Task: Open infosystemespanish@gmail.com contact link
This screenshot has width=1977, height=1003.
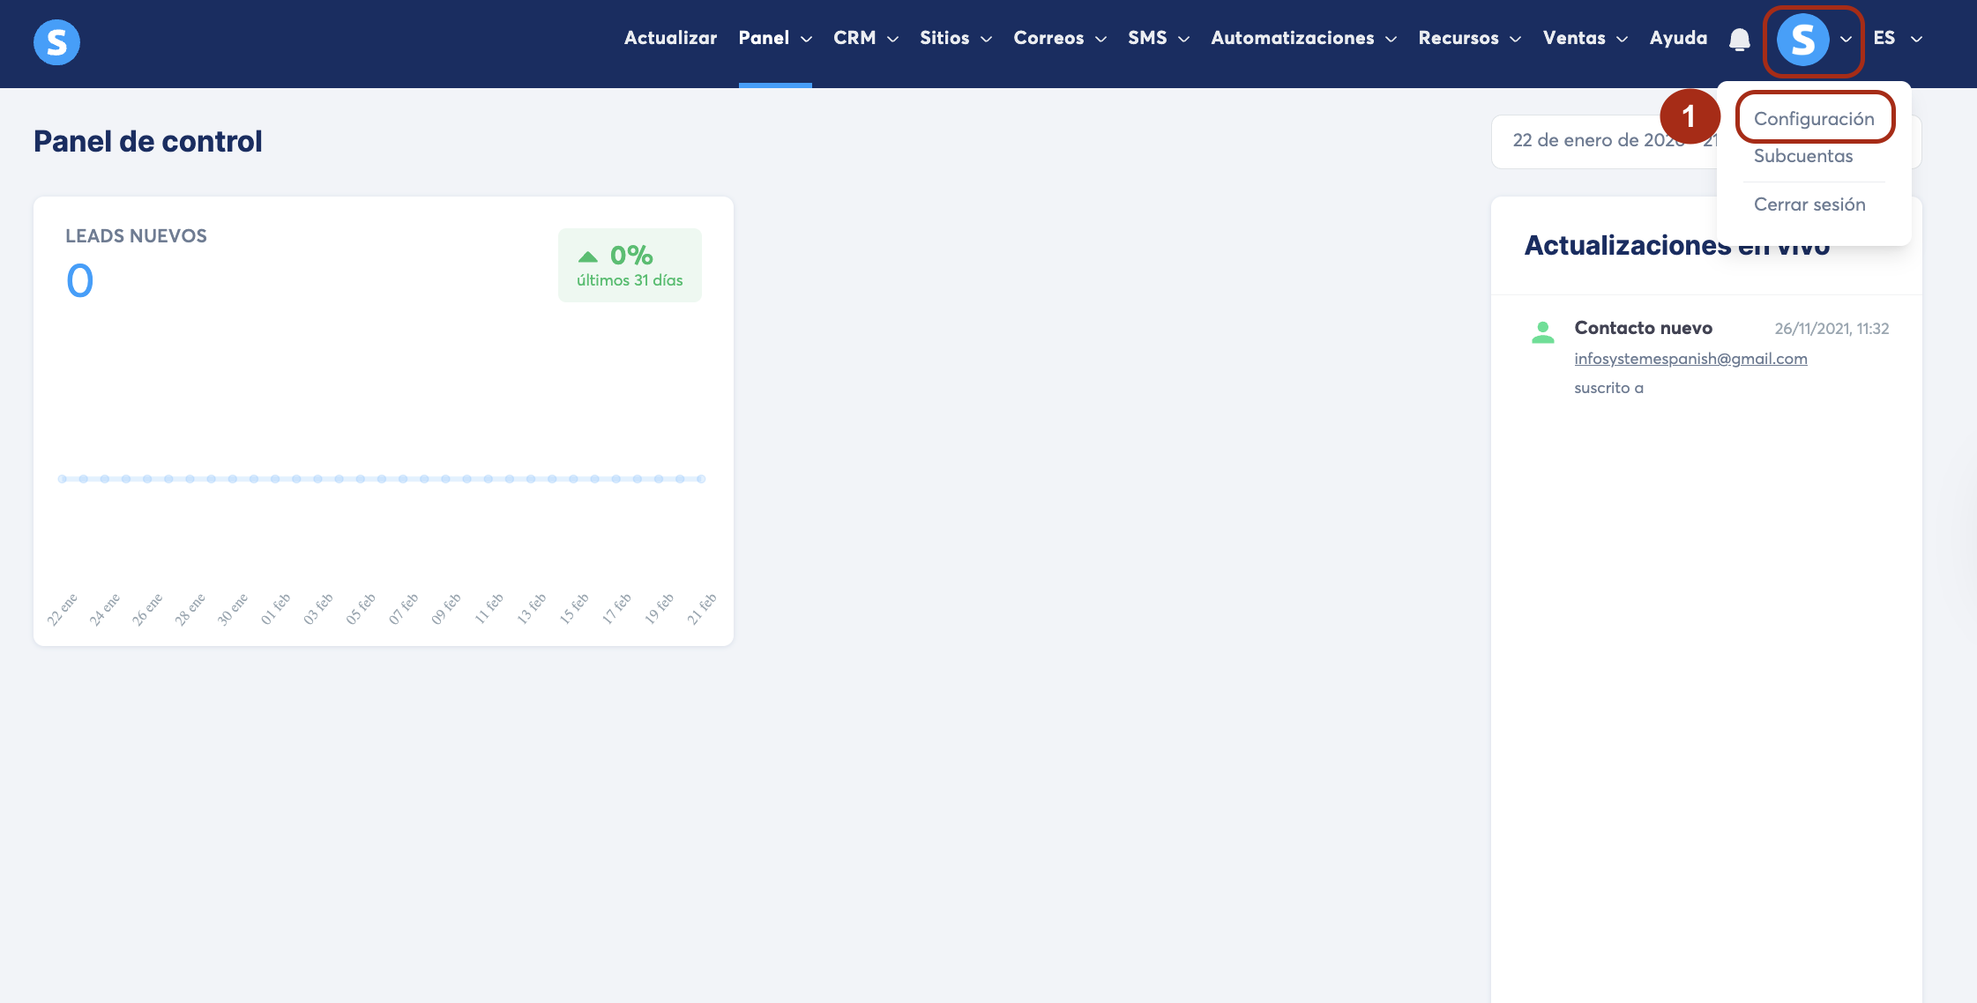Action: tap(1690, 359)
